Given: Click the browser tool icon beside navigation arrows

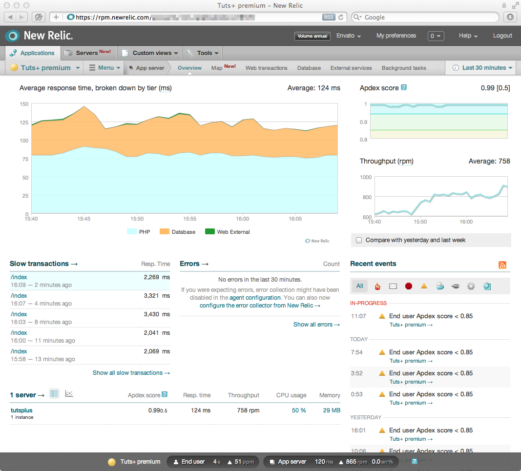Looking at the screenshot, I should click(x=39, y=17).
